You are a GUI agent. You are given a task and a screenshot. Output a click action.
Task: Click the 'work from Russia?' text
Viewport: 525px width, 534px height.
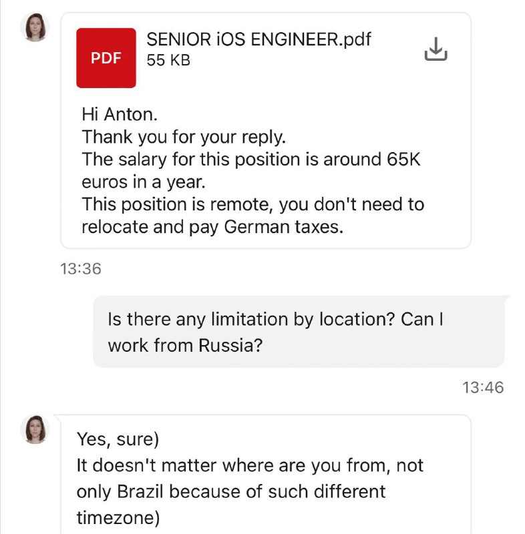click(x=185, y=345)
